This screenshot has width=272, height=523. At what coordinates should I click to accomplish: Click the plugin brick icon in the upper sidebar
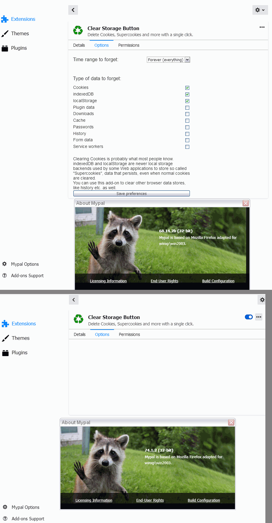point(5,48)
